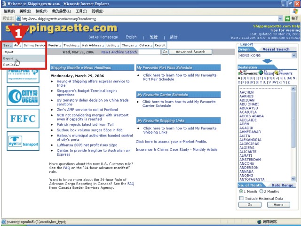Select the 2 Months radio button
The height and width of the screenshot is (226, 301).
pyautogui.click(x=261, y=191)
